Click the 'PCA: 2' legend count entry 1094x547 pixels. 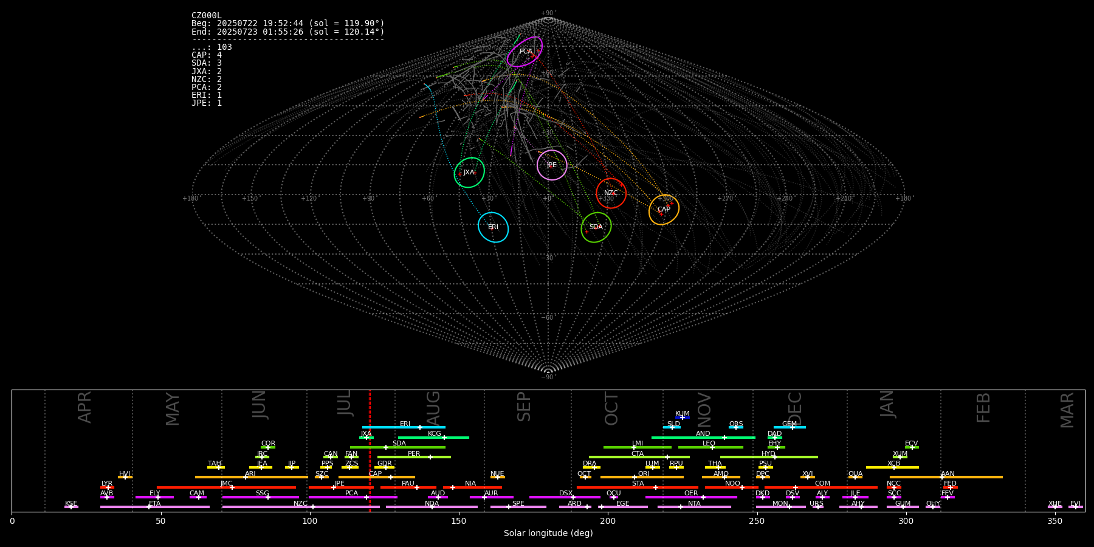pyautogui.click(x=207, y=87)
